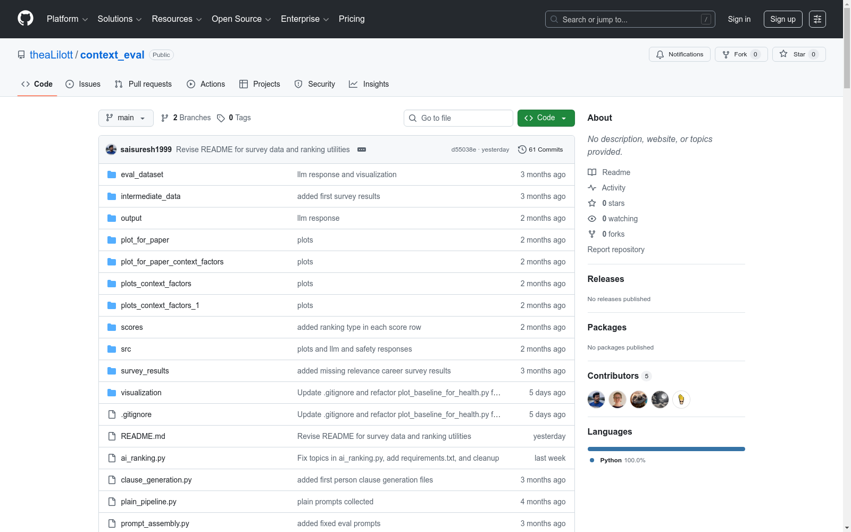851x532 pixels.
Task: Open the plot_for_paper_context_factors folder
Action: (172, 262)
